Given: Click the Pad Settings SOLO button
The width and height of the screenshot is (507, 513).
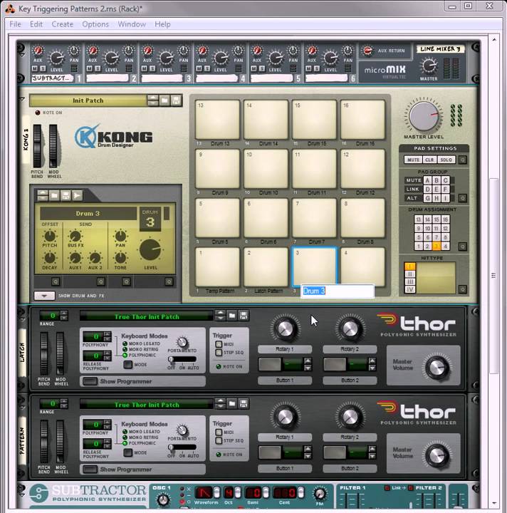Looking at the screenshot, I should [x=446, y=160].
